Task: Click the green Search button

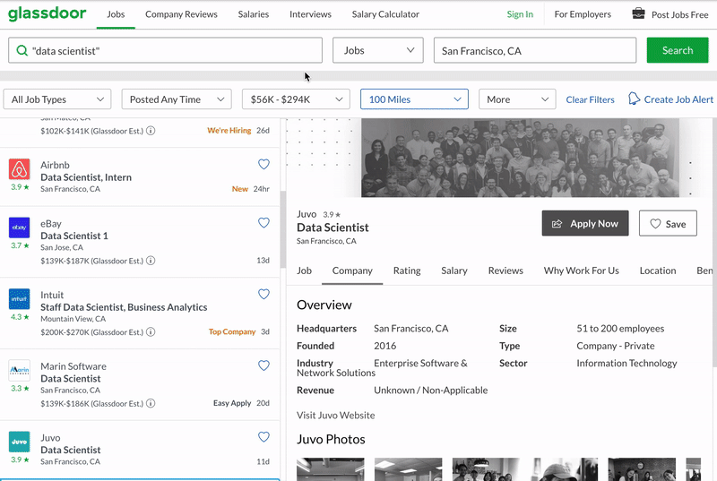Action: 678,50
